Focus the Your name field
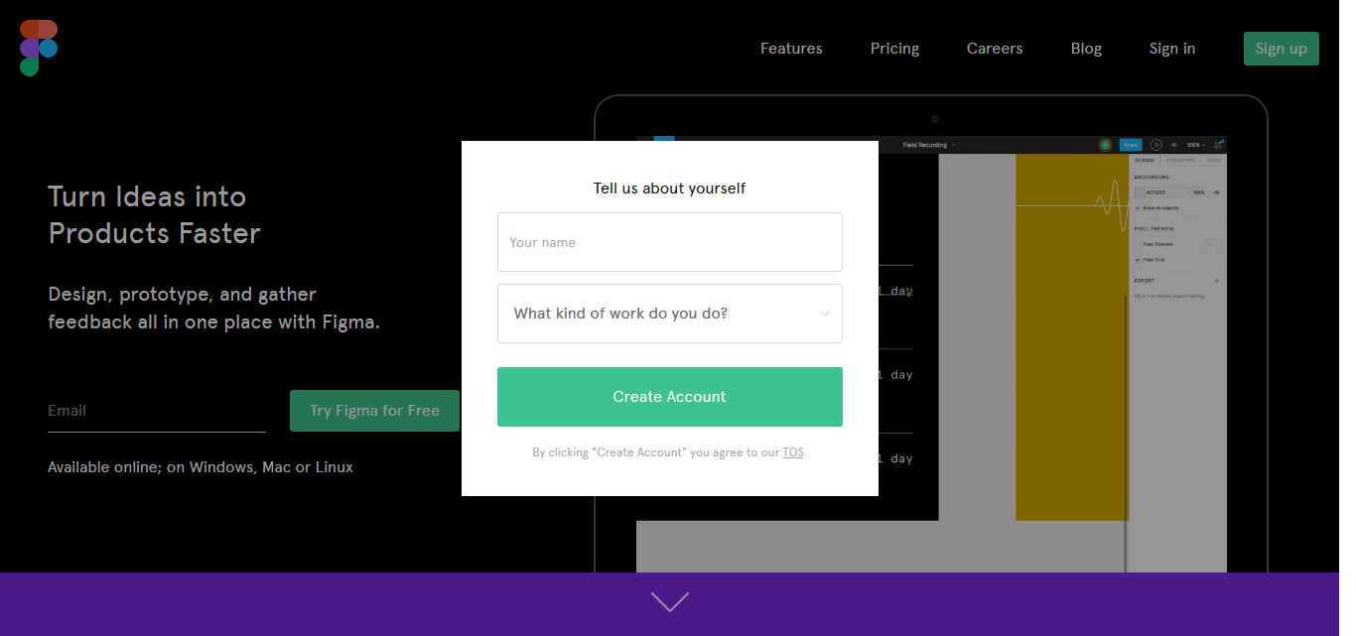The image size is (1356, 636). (x=669, y=242)
